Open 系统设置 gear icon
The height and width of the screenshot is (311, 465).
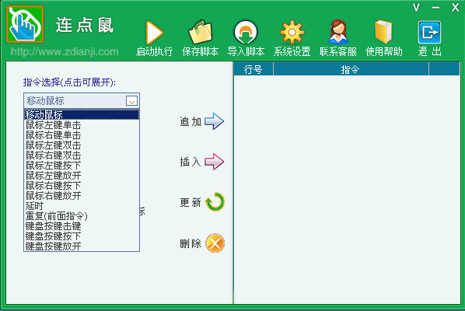pos(292,33)
